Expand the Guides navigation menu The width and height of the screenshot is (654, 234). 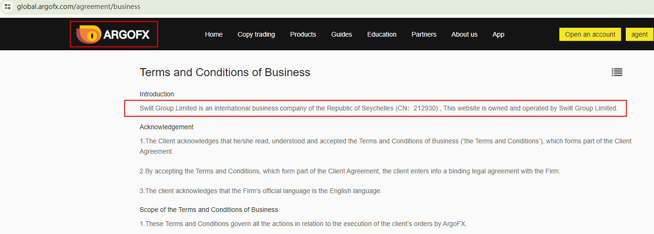click(341, 34)
